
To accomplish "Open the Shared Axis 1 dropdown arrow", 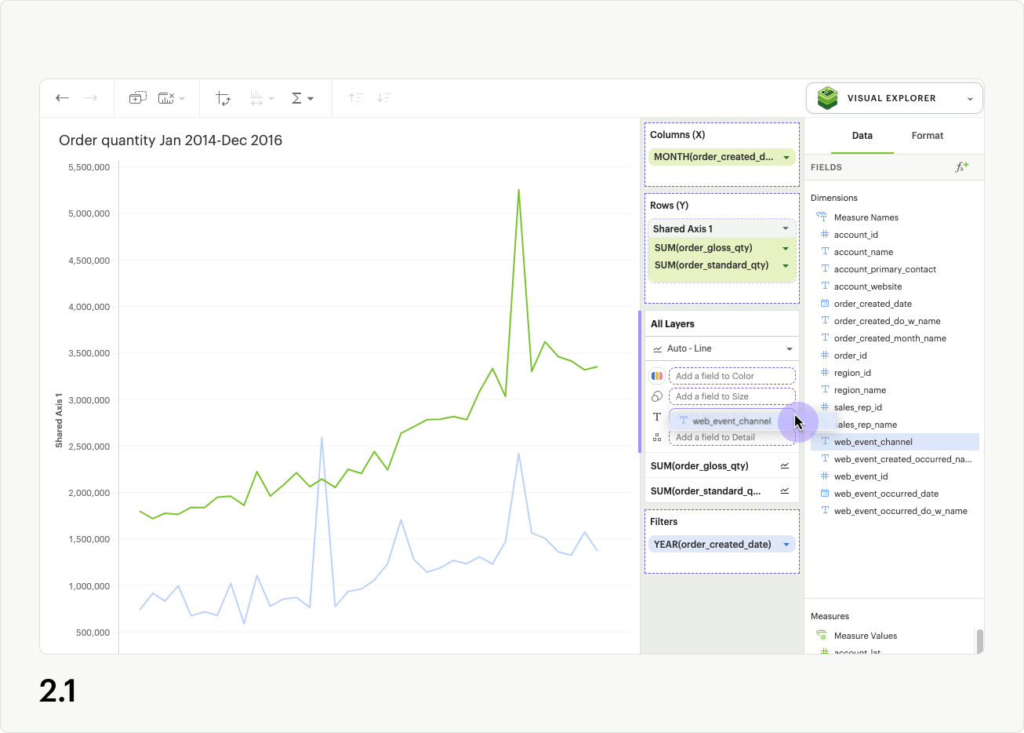I will click(786, 229).
